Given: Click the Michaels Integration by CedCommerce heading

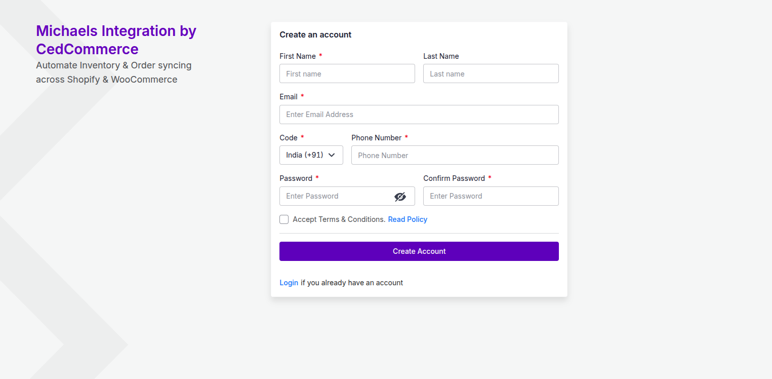Looking at the screenshot, I should tap(116, 40).
